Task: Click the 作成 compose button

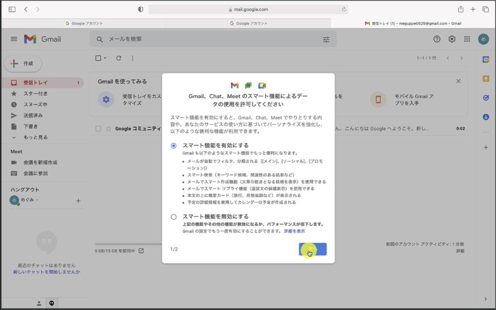Action: tap(23, 63)
